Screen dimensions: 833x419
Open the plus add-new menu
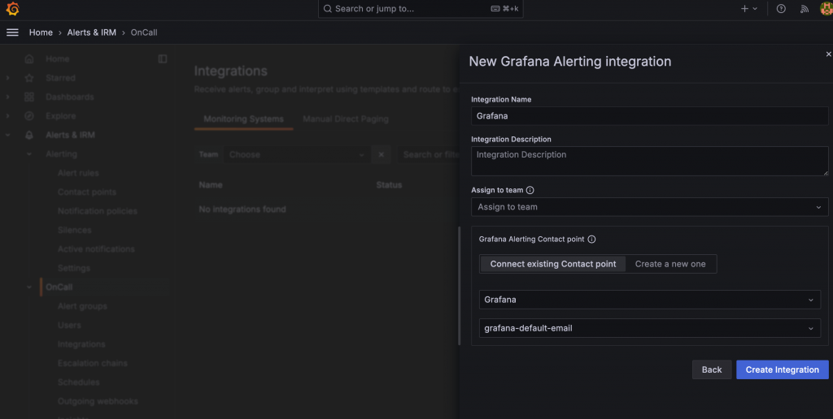748,9
